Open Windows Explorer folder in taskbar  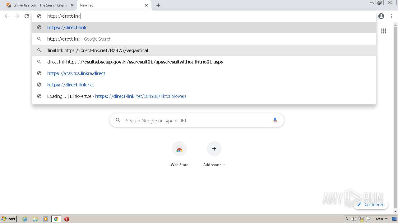(35, 219)
